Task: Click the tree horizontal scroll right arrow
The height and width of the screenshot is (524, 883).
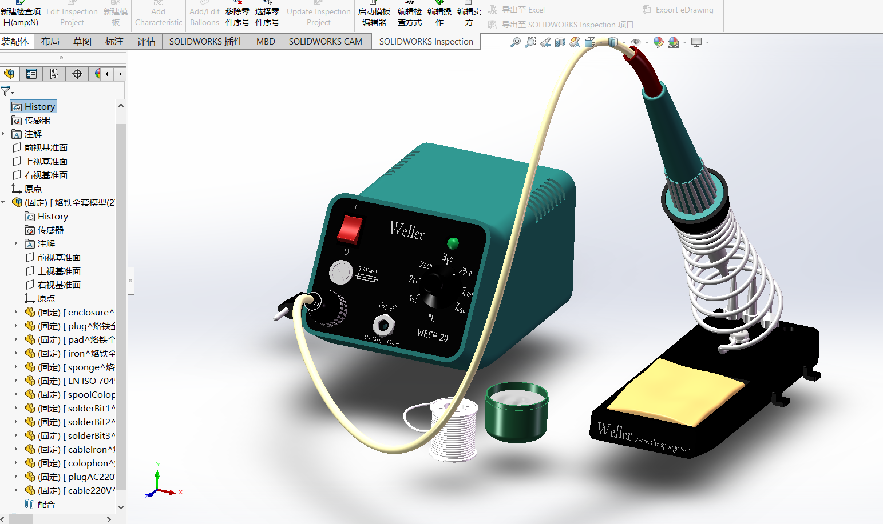Action: click(x=109, y=519)
